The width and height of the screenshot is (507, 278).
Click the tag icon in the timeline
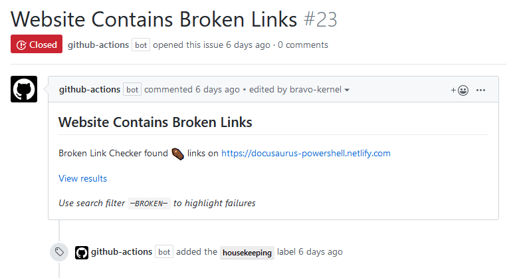59,252
